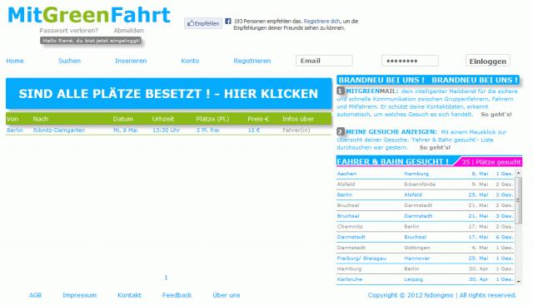Click the Abmelden link
The height and width of the screenshot is (305, 533).
[128, 31]
